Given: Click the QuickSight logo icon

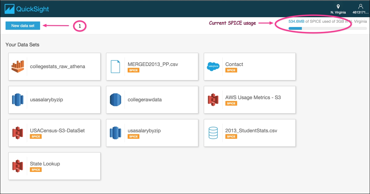Looking at the screenshot, I should pos(10,9).
